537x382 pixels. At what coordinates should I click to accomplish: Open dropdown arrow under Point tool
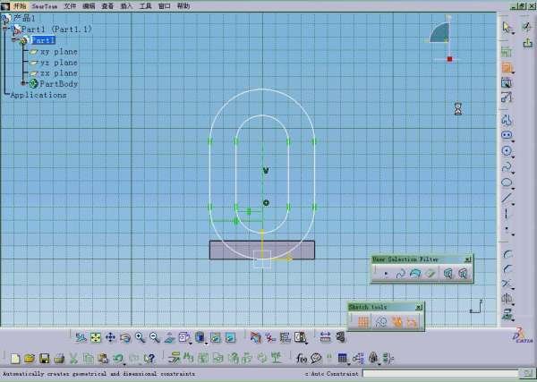514,234
